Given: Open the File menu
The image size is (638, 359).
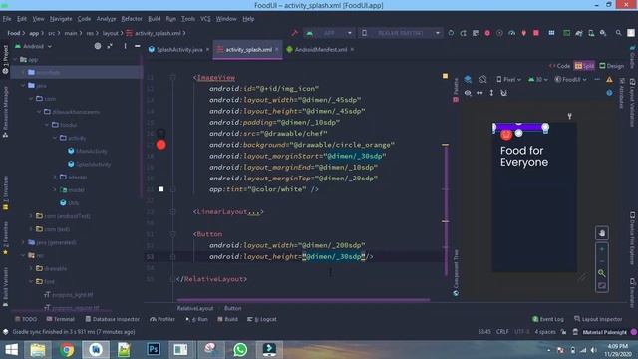Looking at the screenshot, I should 7,19.
